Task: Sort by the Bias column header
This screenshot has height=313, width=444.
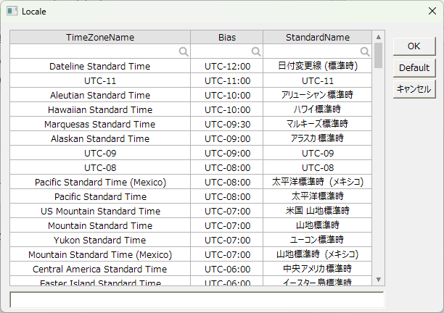Action: pyautogui.click(x=227, y=37)
